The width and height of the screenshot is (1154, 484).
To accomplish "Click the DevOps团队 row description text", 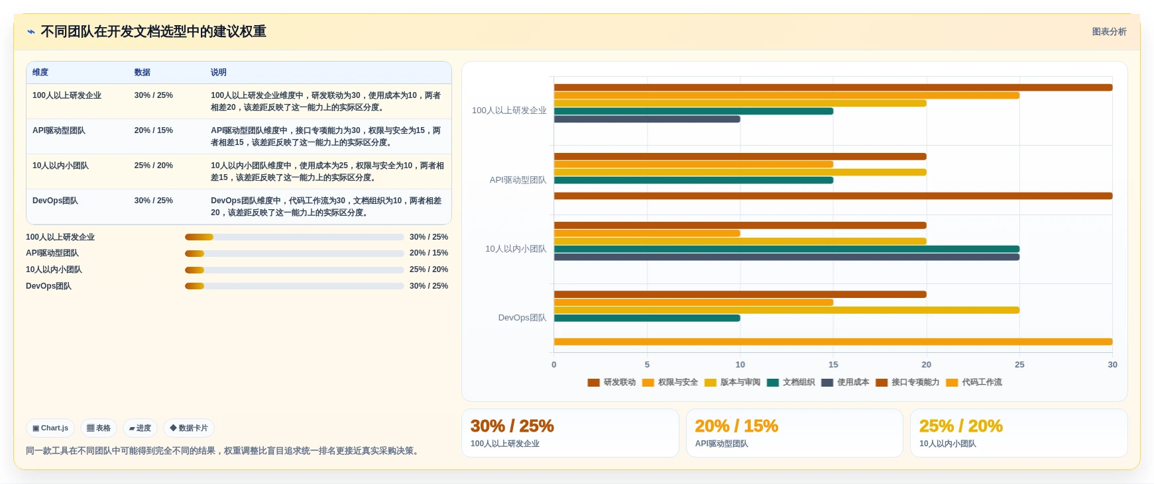I will click(x=326, y=207).
